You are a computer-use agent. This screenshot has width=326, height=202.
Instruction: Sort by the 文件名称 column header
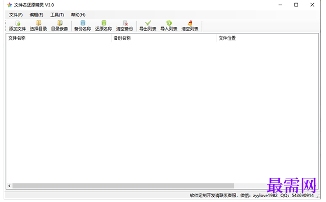(59, 38)
